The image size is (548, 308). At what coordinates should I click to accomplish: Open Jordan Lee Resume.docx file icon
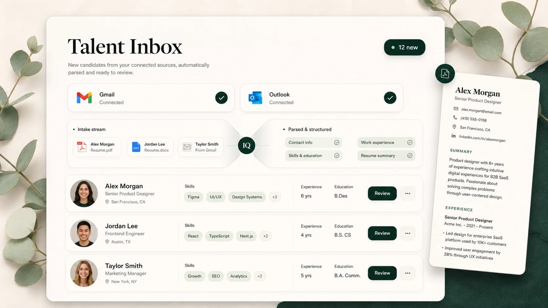[x=136, y=147]
